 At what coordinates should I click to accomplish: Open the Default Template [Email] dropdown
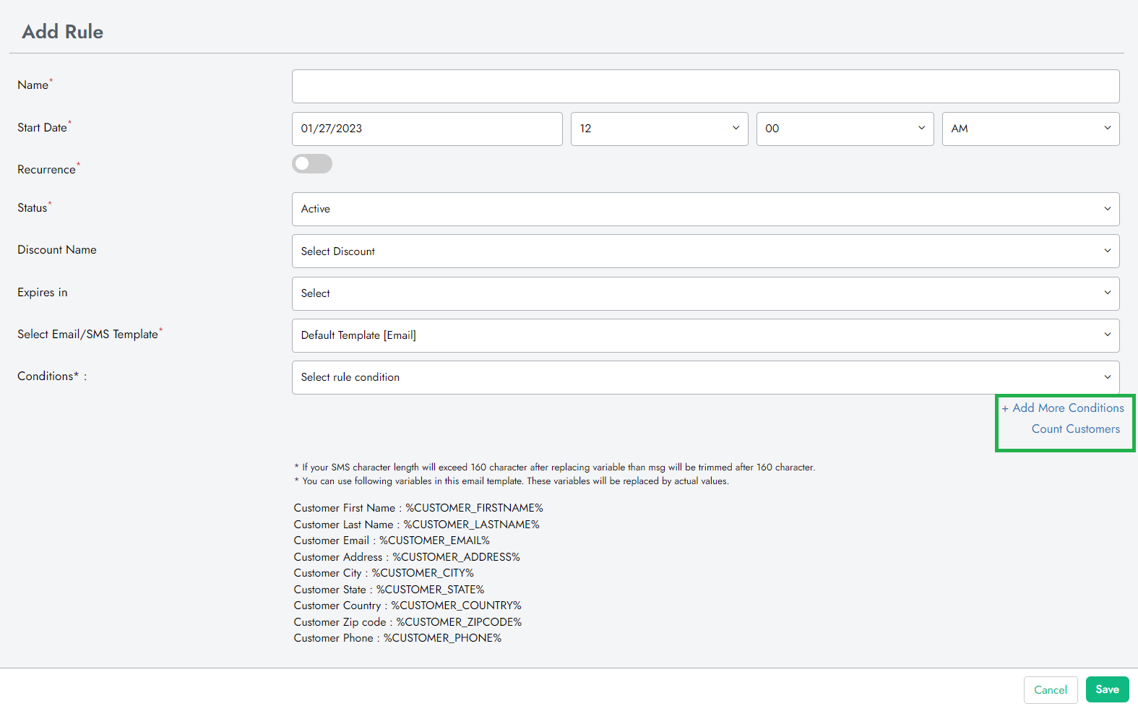(705, 335)
